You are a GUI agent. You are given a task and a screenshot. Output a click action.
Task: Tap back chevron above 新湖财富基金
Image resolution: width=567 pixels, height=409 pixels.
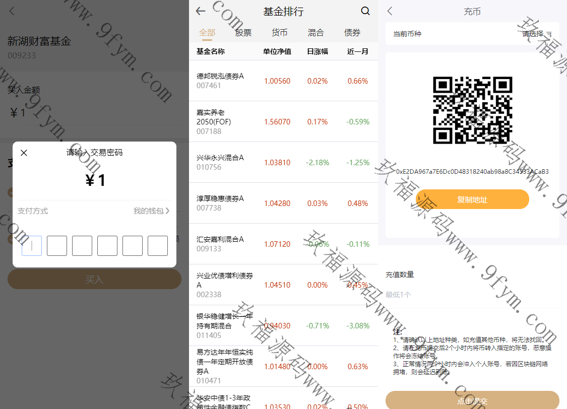click(12, 11)
